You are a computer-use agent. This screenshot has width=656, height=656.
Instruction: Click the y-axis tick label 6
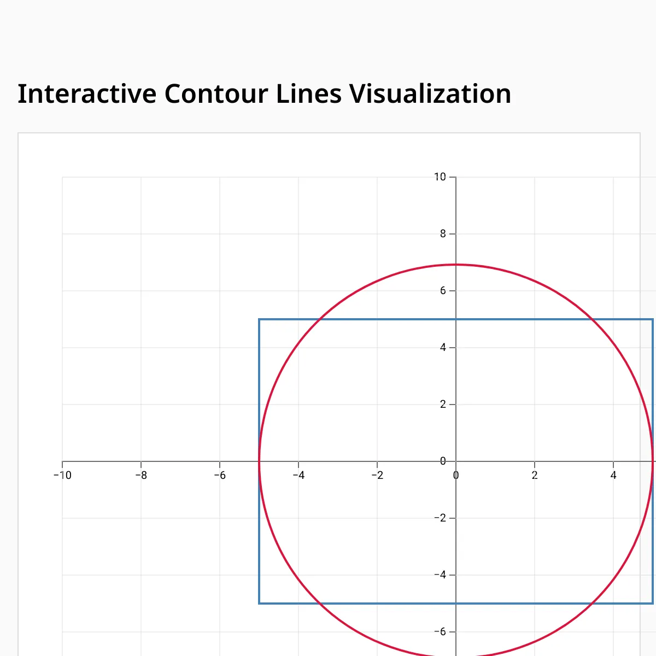coord(443,291)
